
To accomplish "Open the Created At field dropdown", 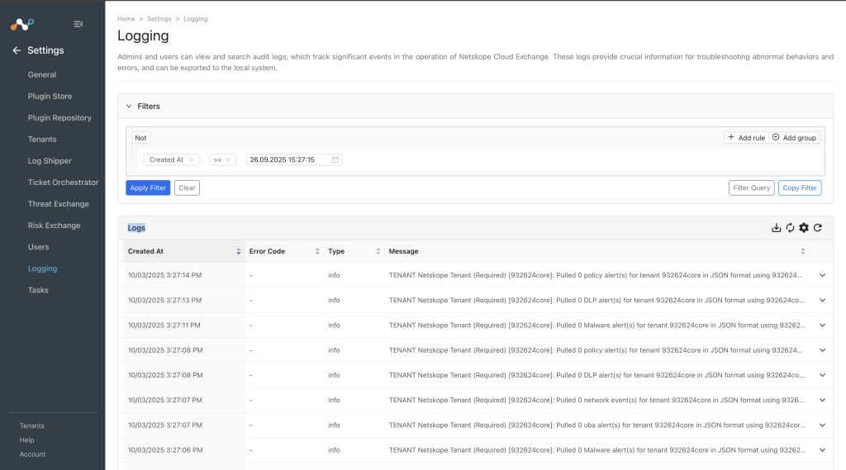I will click(172, 159).
